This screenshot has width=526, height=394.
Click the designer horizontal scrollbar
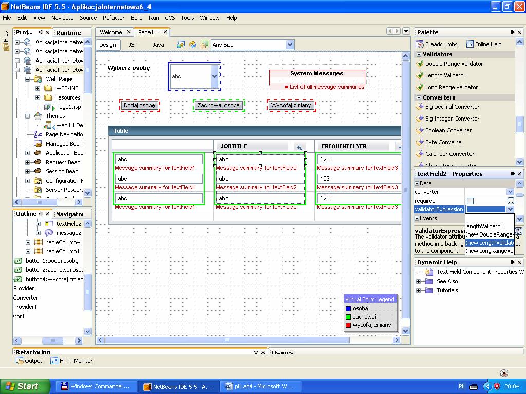coord(227,340)
